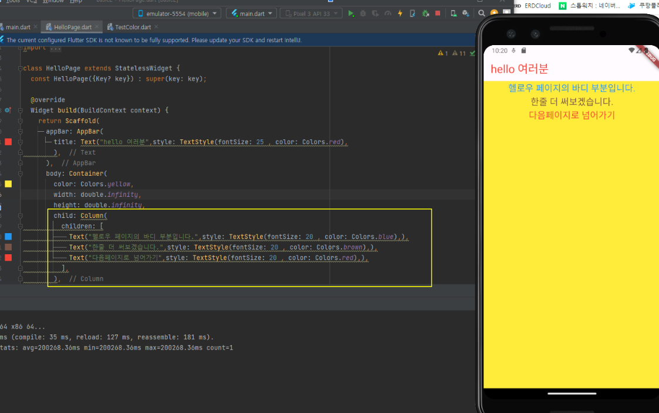Open emulator-5554 (mobile) device dropdown

177,13
